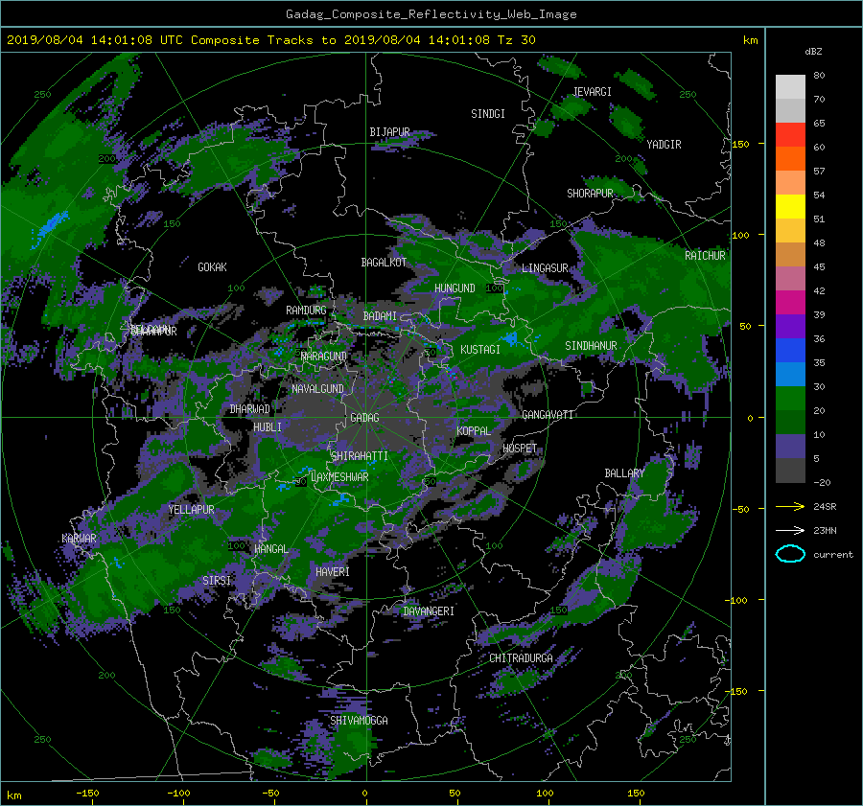Image resolution: width=863 pixels, height=806 pixels.
Task: Click the Gadag_Composite_Reflectivity_Web_Image title
Action: (x=431, y=14)
